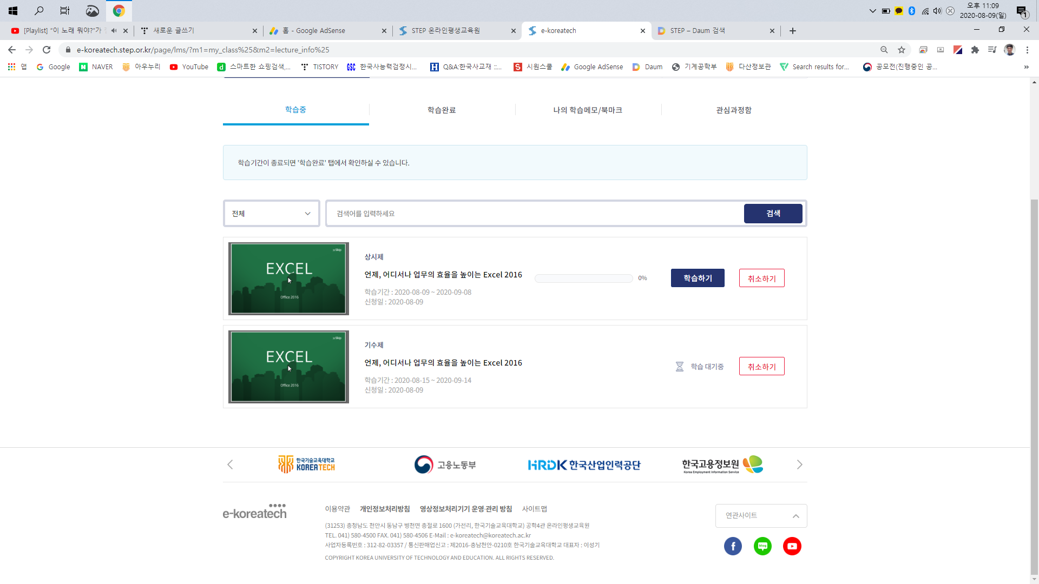Cancel the 기수제 course with 취소하기
Viewport: 1039px width, 584px height.
click(x=761, y=367)
